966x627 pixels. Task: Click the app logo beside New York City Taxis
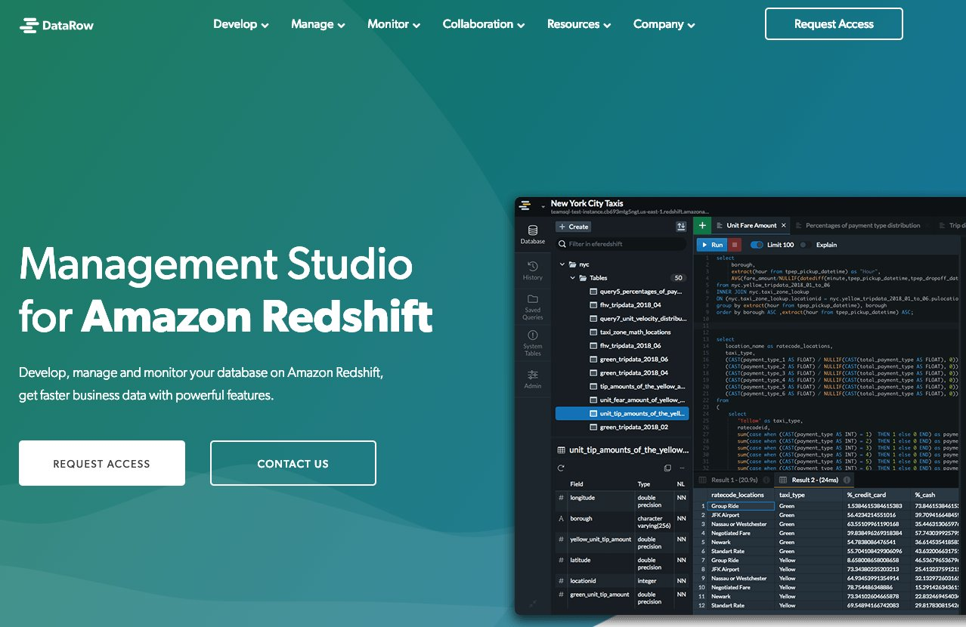[525, 205]
